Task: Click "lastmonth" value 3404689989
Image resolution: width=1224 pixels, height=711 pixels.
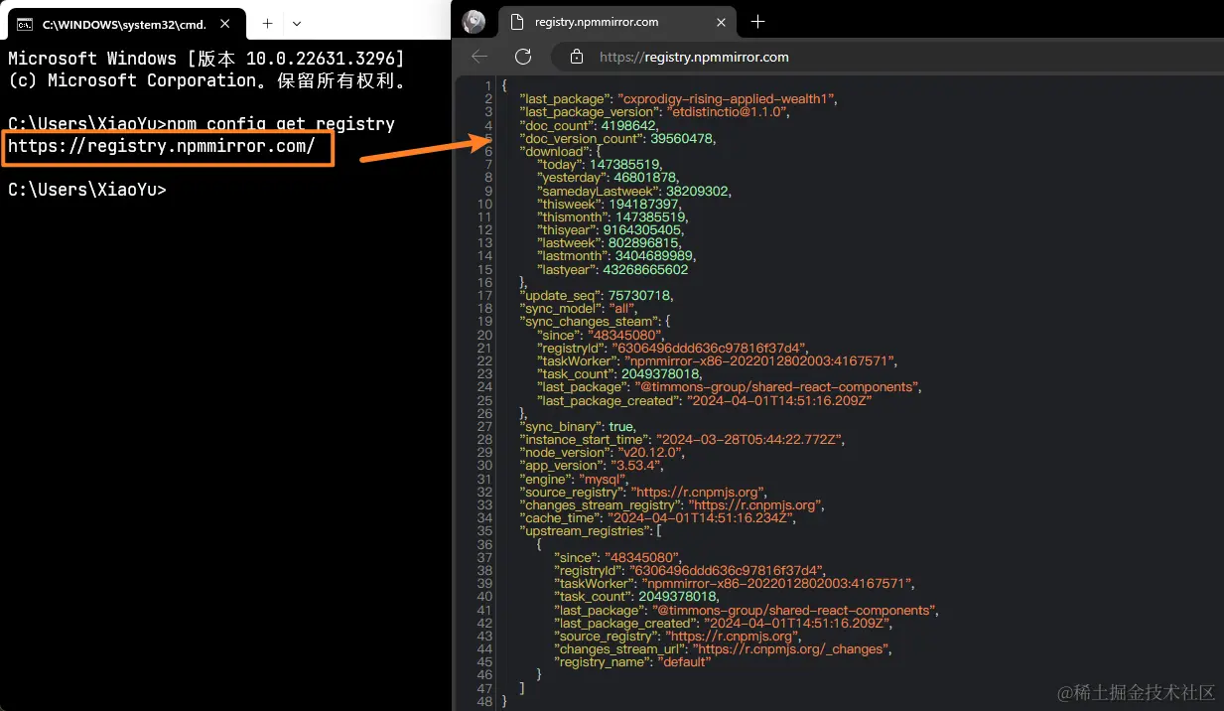Action: pyautogui.click(x=656, y=256)
